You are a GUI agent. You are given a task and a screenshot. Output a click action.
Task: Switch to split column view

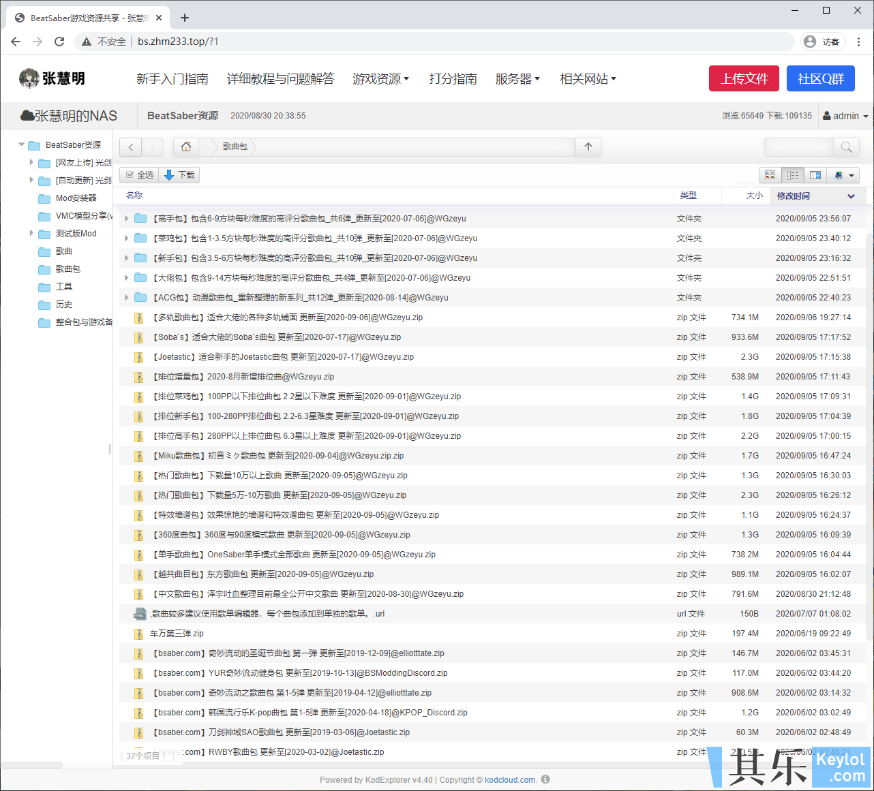click(x=815, y=175)
